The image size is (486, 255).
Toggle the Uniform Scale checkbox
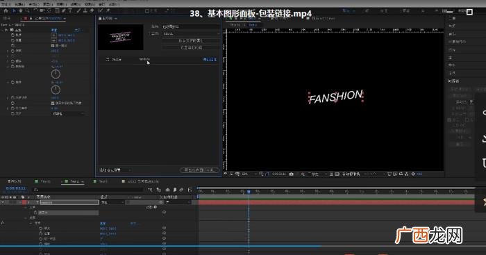coord(53,46)
